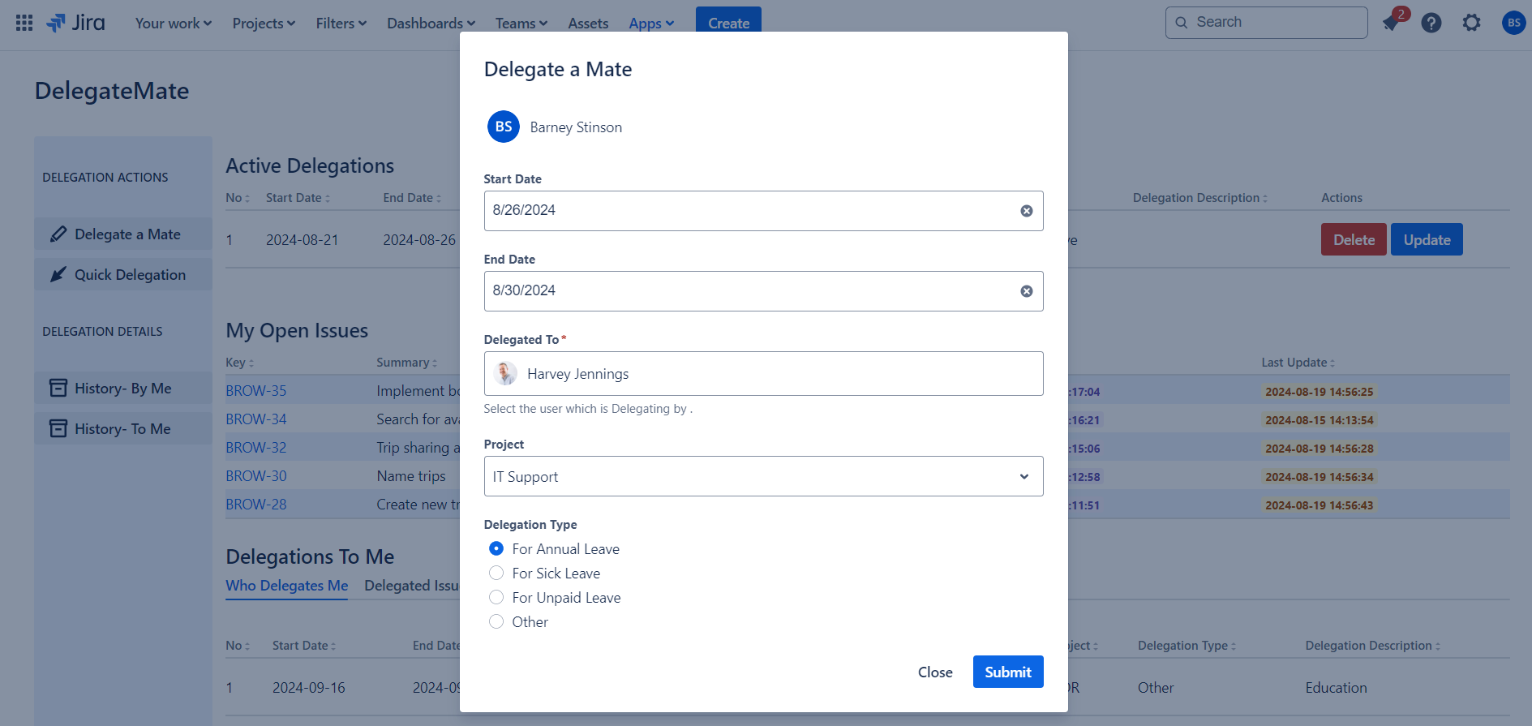Click the End Date input field
The width and height of the screenshot is (1532, 726).
[763, 291]
